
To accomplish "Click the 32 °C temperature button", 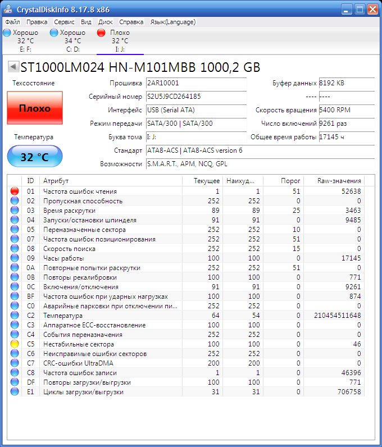I will tap(35, 156).
